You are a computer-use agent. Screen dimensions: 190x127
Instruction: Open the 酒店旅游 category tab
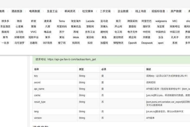coord(17,11)
